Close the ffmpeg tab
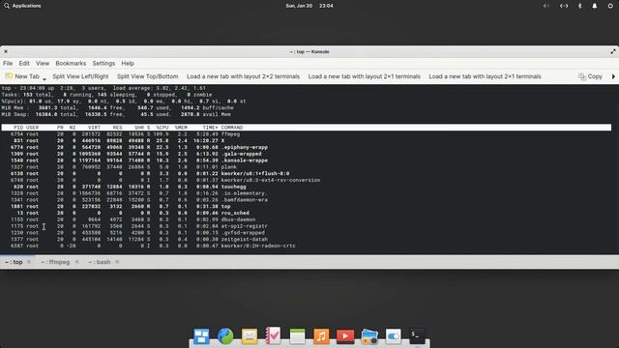 (77, 262)
